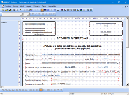Click the Zoom In magnifier icon
129x95 pixels.
[88, 10]
